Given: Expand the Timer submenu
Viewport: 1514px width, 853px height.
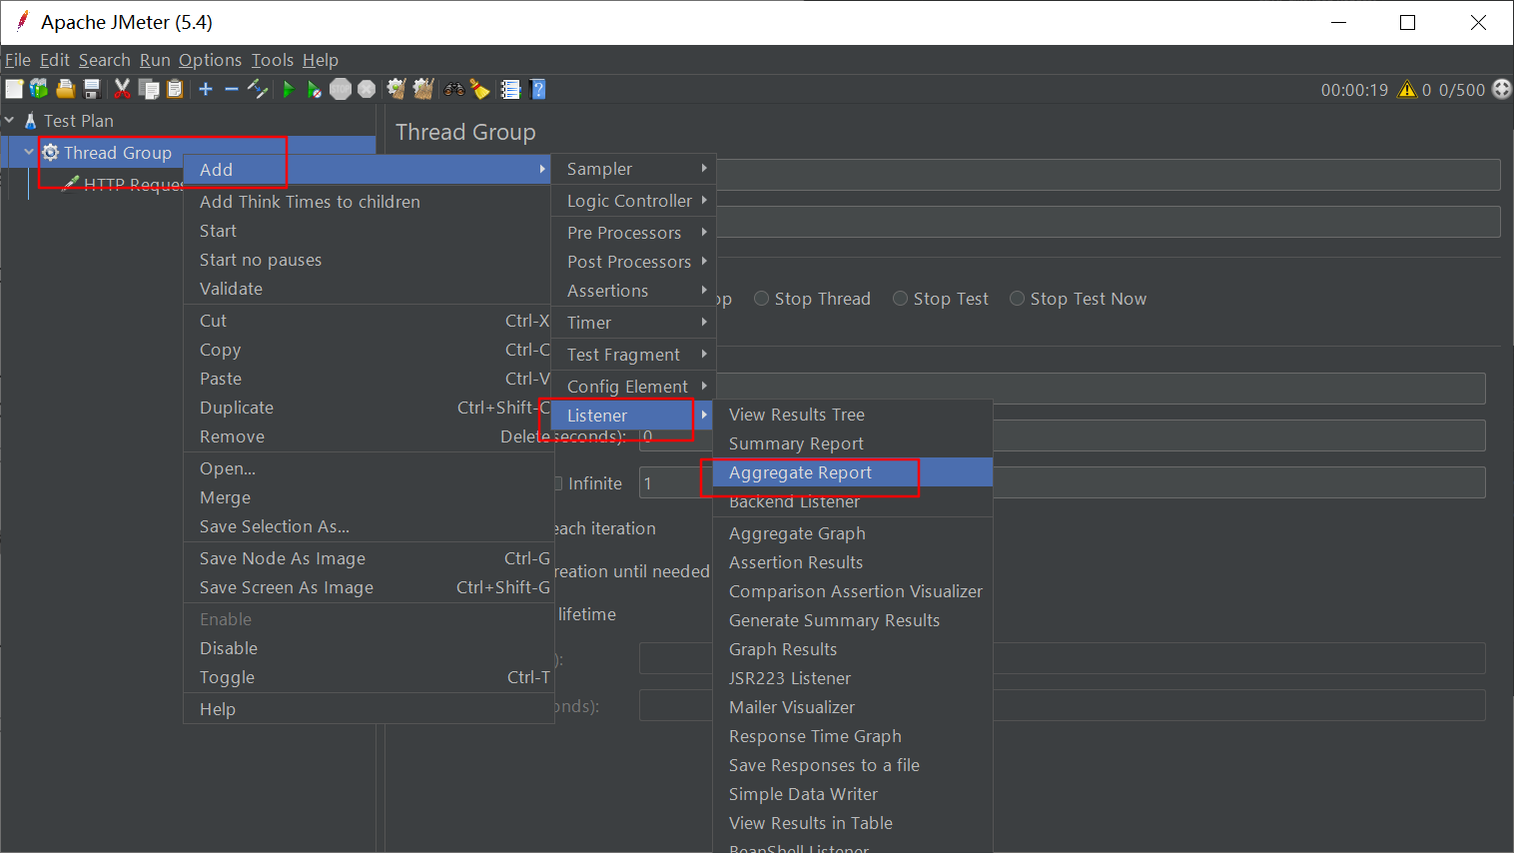Looking at the screenshot, I should (631, 323).
